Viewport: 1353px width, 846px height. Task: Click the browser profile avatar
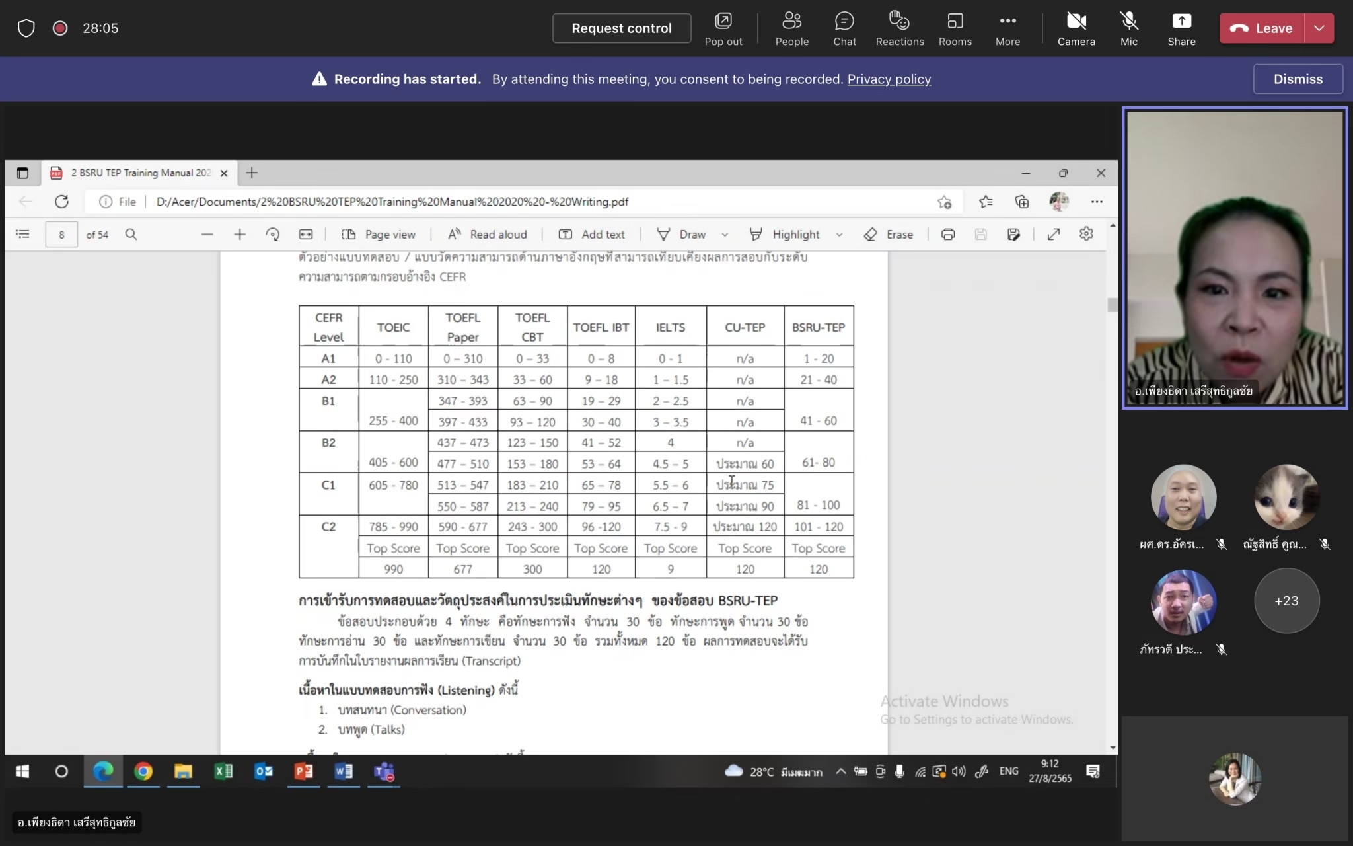pyautogui.click(x=1059, y=202)
